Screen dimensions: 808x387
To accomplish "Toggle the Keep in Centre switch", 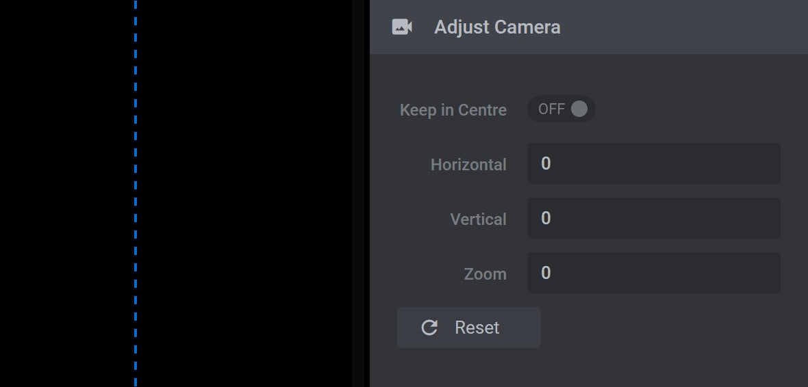I will (561, 109).
